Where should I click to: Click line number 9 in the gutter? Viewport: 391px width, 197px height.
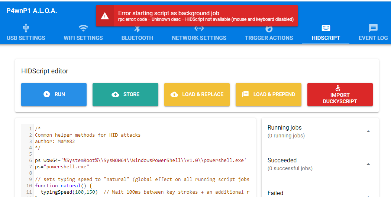tap(30, 179)
